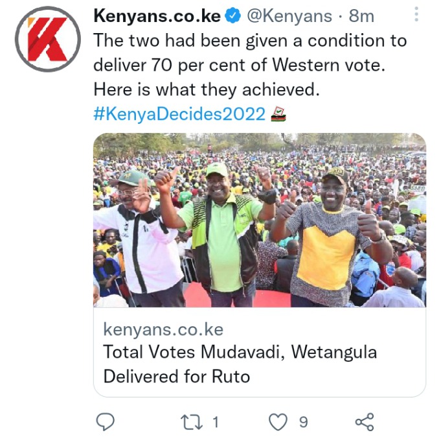Click the reply speech bubble icon
The image size is (441, 437).
point(105,422)
